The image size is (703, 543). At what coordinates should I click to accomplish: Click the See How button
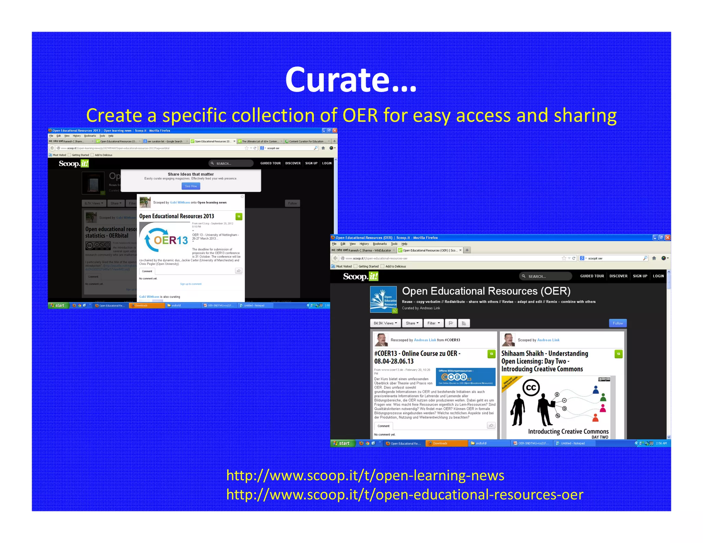[x=191, y=186]
